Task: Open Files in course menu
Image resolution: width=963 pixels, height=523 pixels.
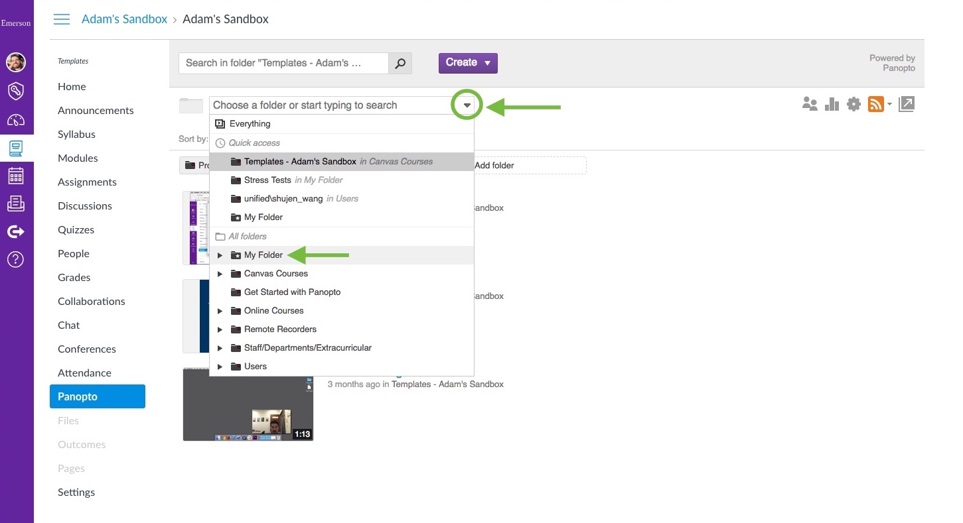Action: coord(68,421)
